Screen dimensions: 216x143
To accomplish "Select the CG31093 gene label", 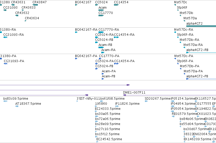I will coord(10,7).
